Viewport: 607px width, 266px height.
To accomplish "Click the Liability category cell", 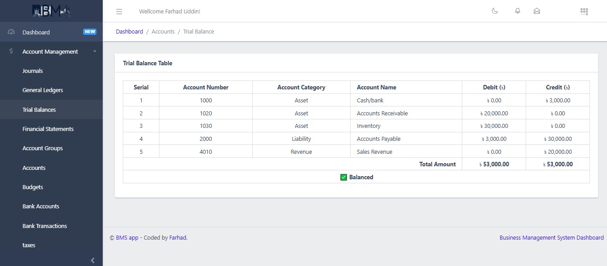I will pos(301,139).
